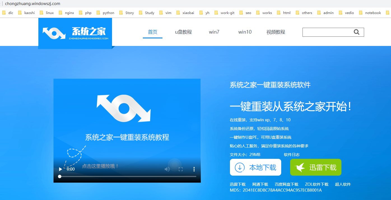Screen dimensions: 391x200
Task: Focus the site search input box
Action: [326, 32]
